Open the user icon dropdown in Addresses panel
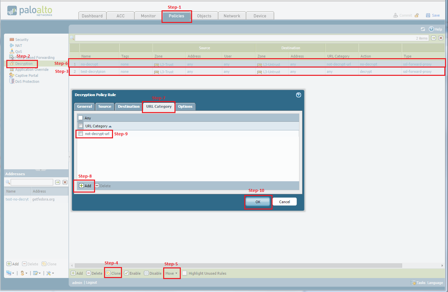Viewport: 448px width, 292px height. click(x=24, y=273)
